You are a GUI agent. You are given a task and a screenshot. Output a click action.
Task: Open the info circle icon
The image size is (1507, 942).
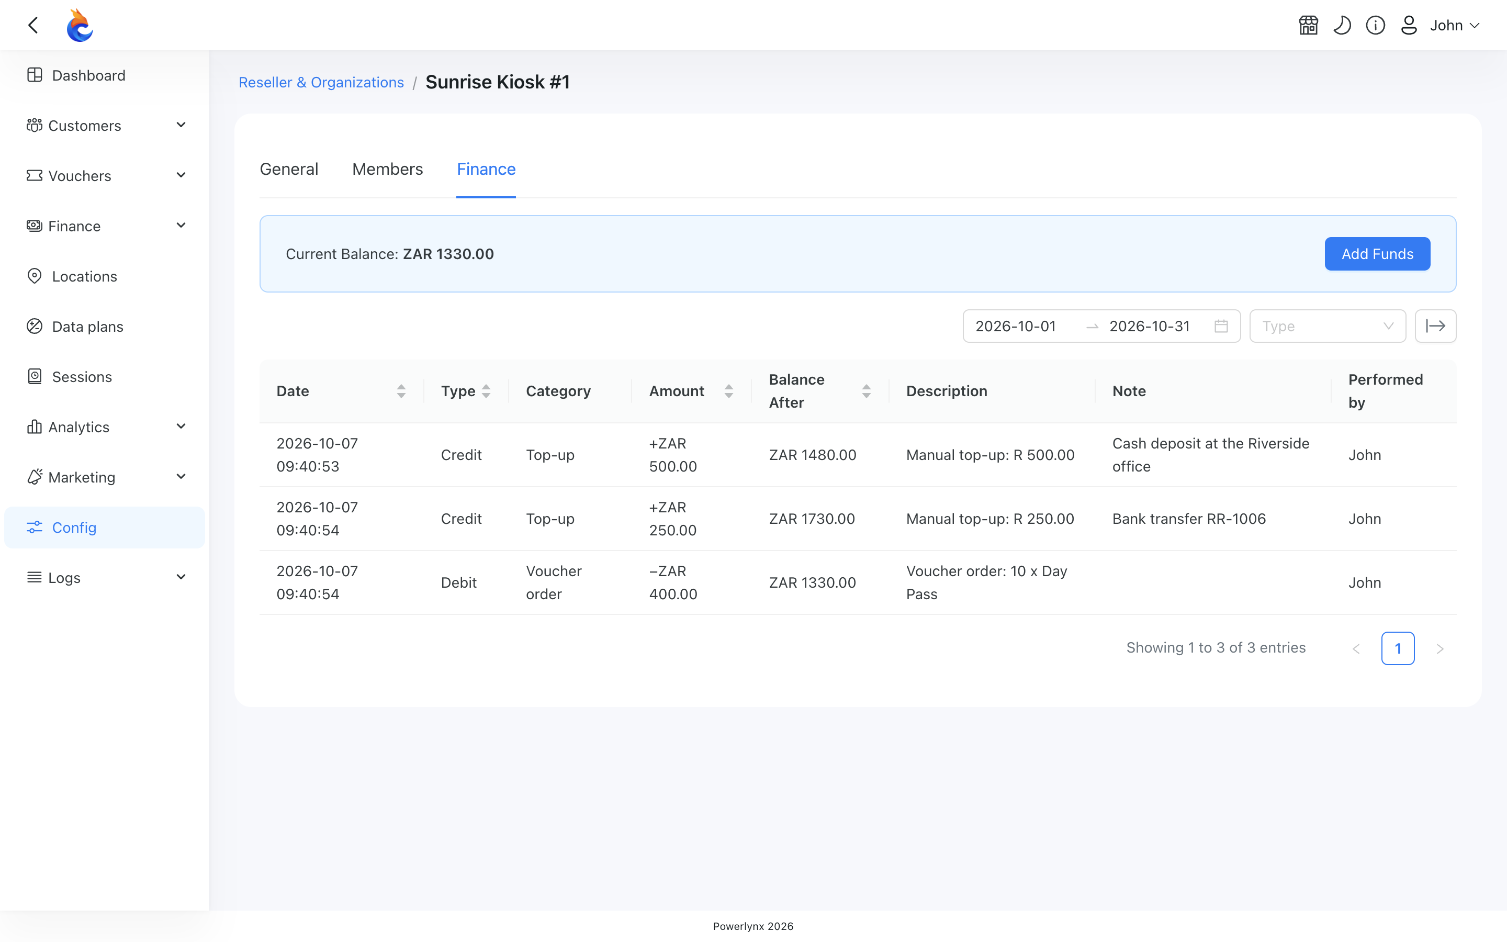(x=1375, y=26)
